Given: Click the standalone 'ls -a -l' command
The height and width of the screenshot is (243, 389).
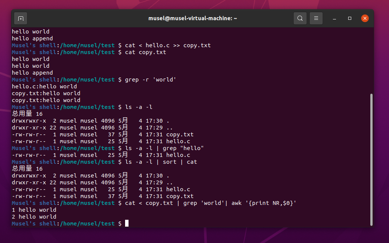Looking at the screenshot, I should (x=139, y=107).
